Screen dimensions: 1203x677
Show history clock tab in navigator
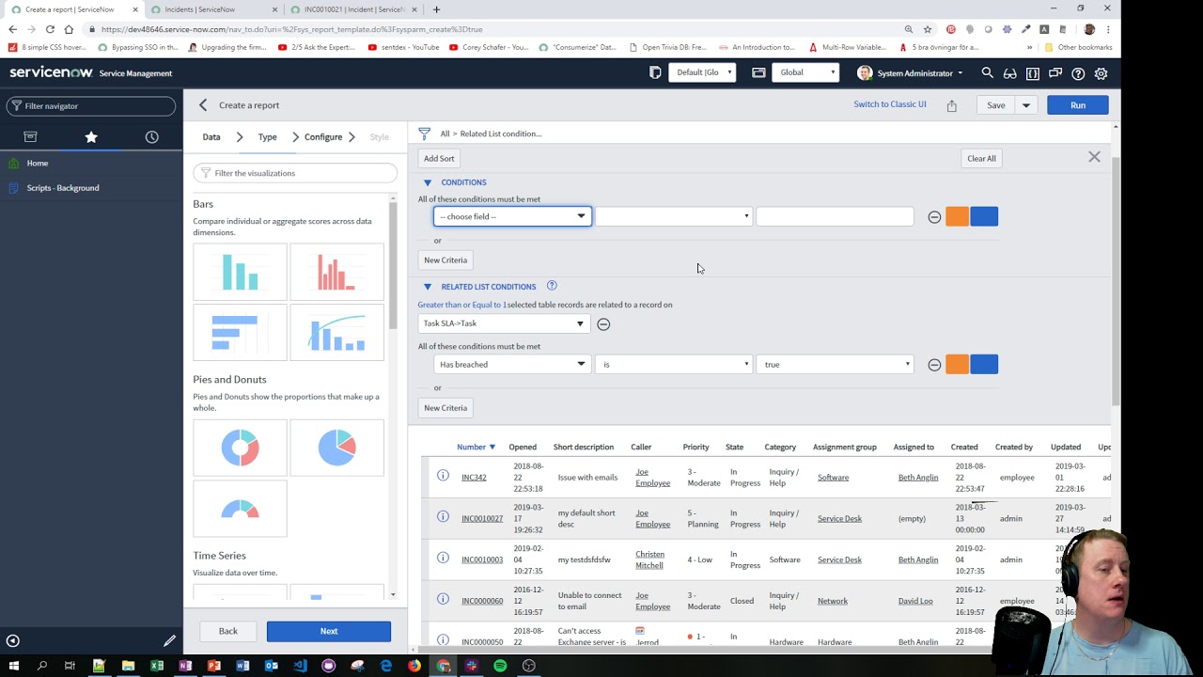pos(151,137)
